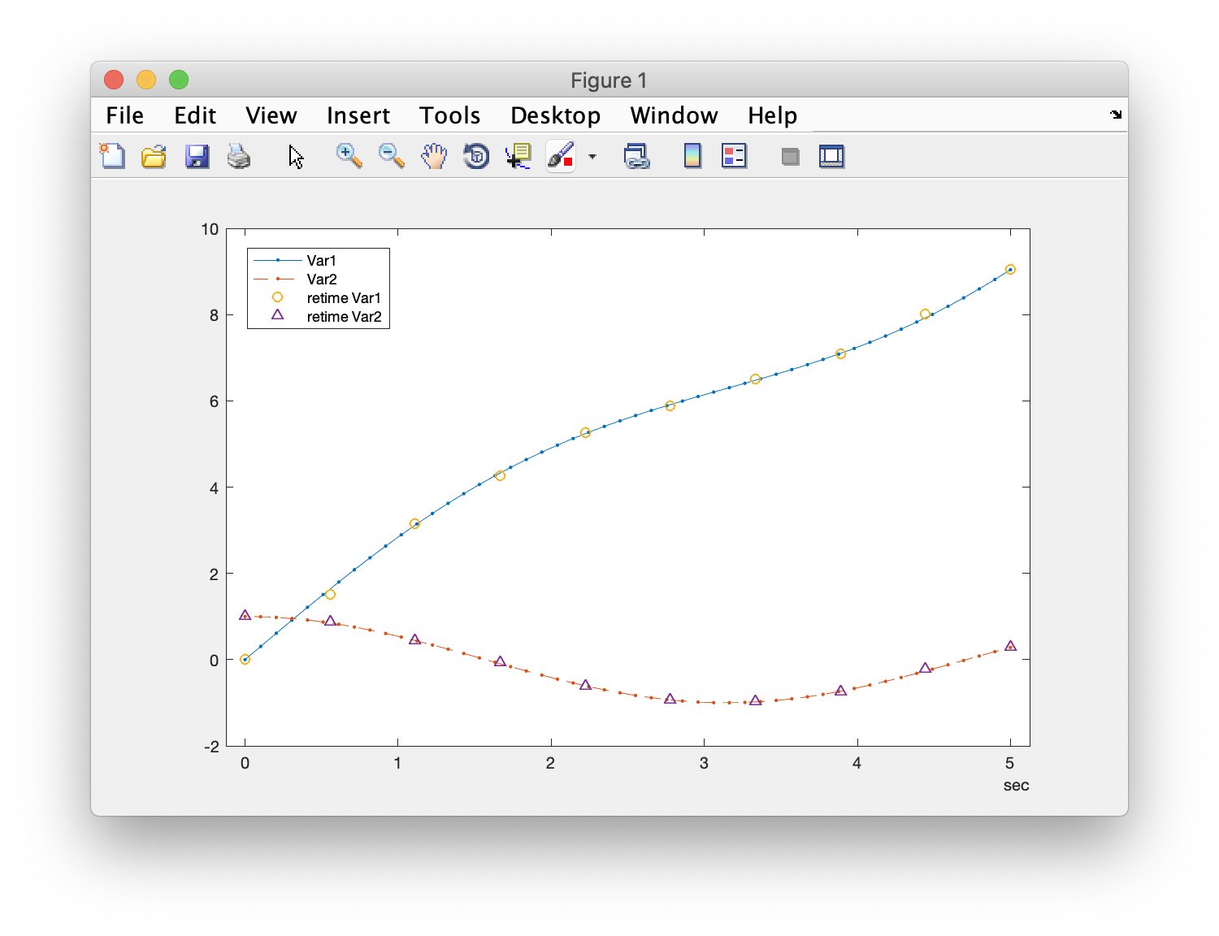
Task: Select the Rotate 3D tool
Action: [476, 156]
